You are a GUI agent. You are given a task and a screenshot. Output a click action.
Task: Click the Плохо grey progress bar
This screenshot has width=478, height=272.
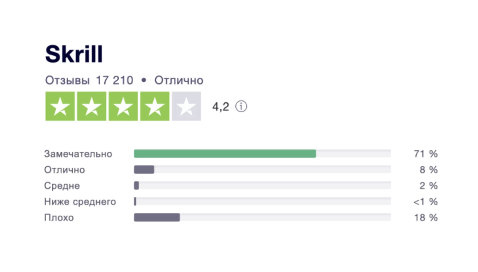(x=157, y=217)
